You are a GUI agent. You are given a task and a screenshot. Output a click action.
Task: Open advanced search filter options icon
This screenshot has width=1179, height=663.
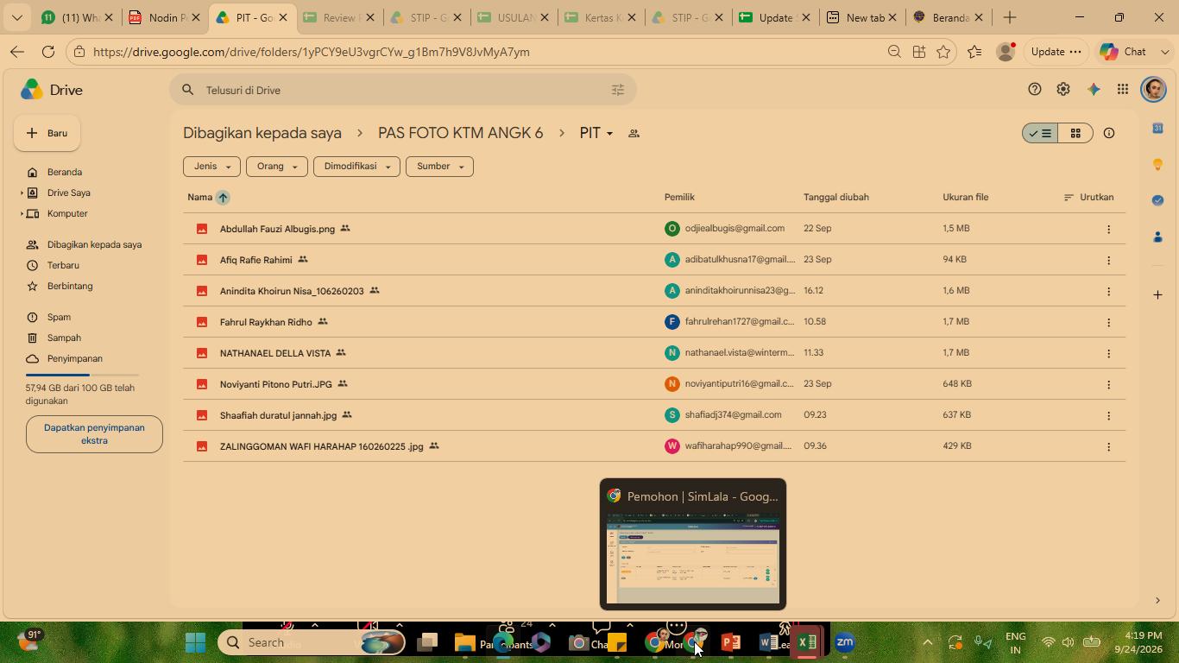[x=618, y=90]
